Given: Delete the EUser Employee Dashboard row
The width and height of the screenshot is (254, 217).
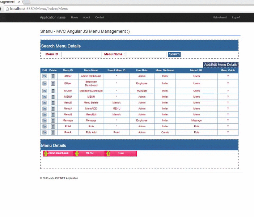Looking at the screenshot, I should click(53, 84).
